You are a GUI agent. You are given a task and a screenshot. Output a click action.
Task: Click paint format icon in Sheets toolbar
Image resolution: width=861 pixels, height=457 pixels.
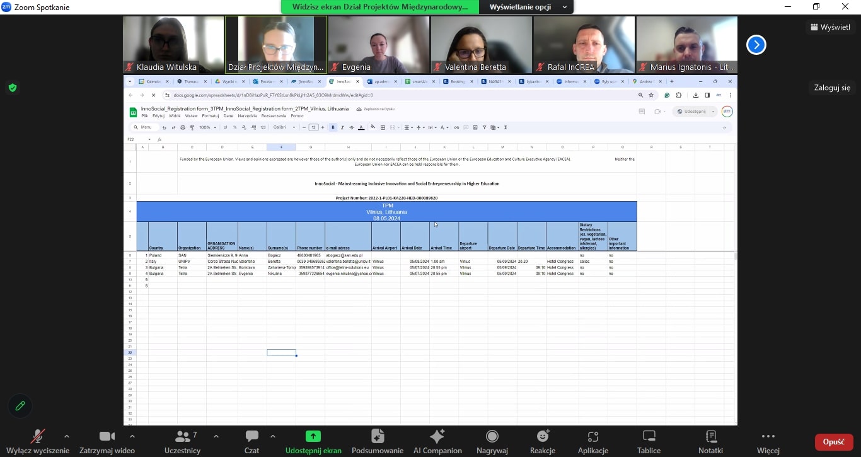[x=192, y=127]
